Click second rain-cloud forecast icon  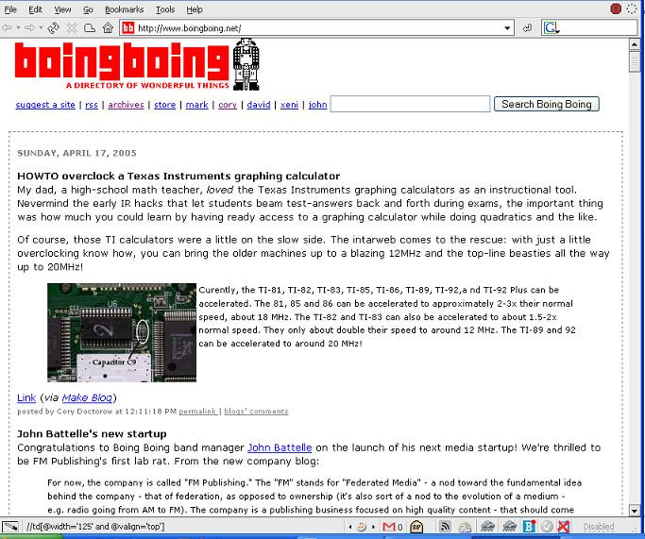[x=509, y=526]
